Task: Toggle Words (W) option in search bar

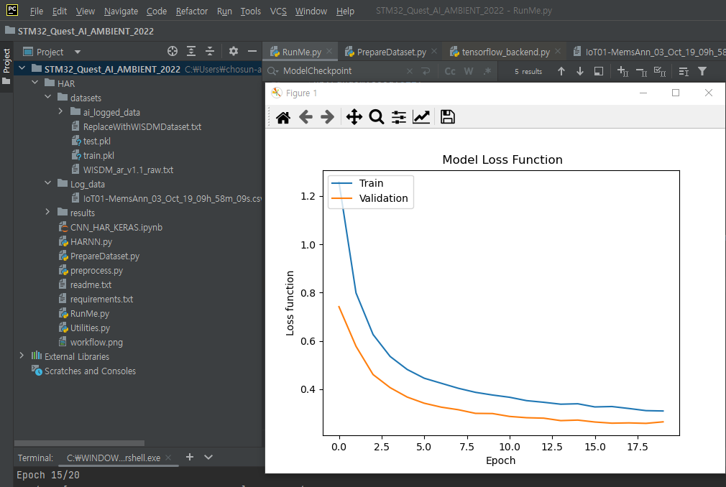Action: coord(469,71)
